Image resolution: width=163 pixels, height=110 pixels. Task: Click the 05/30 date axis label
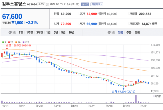click(144, 106)
